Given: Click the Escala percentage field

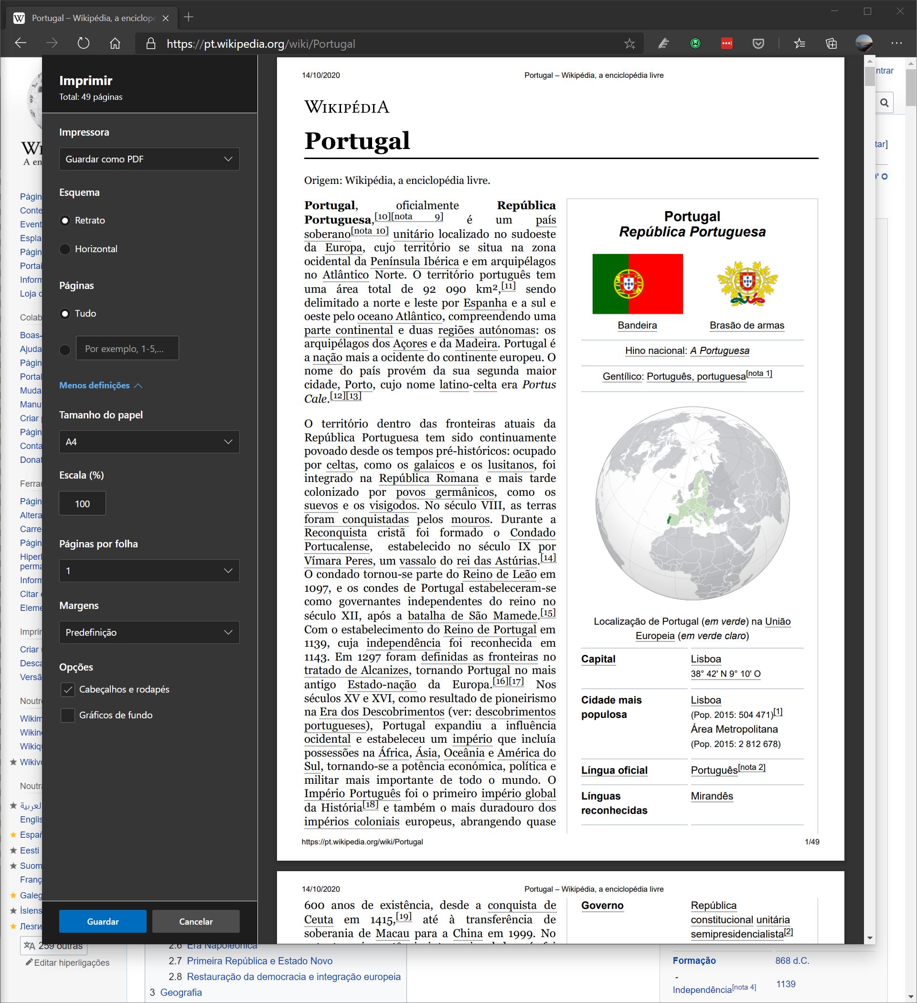Looking at the screenshot, I should (x=83, y=503).
